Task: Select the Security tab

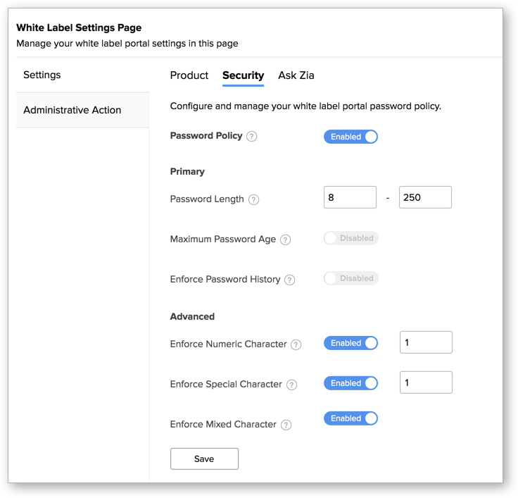Action: (243, 75)
